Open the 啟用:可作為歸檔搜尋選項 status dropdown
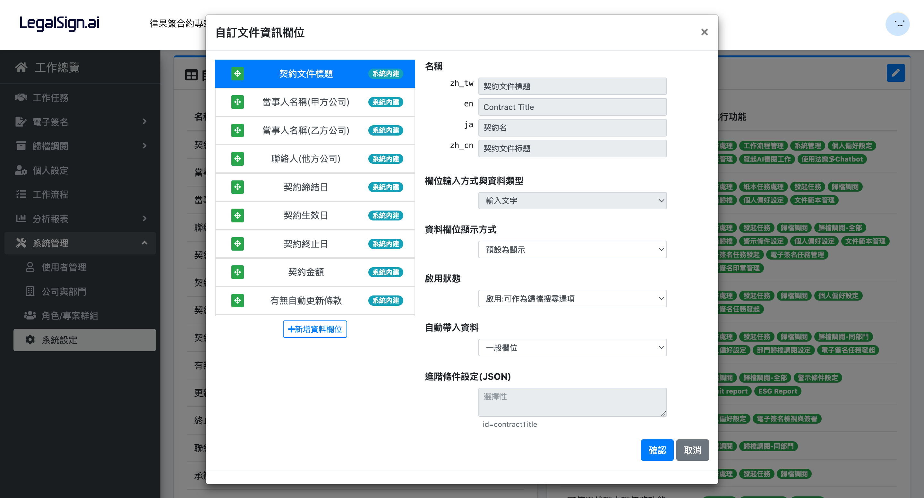The image size is (924, 498). [572, 298]
